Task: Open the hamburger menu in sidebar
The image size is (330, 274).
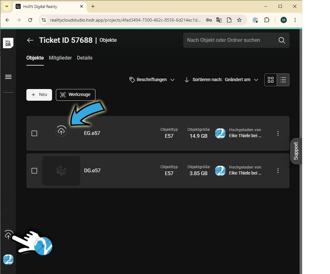Action: (x=8, y=77)
